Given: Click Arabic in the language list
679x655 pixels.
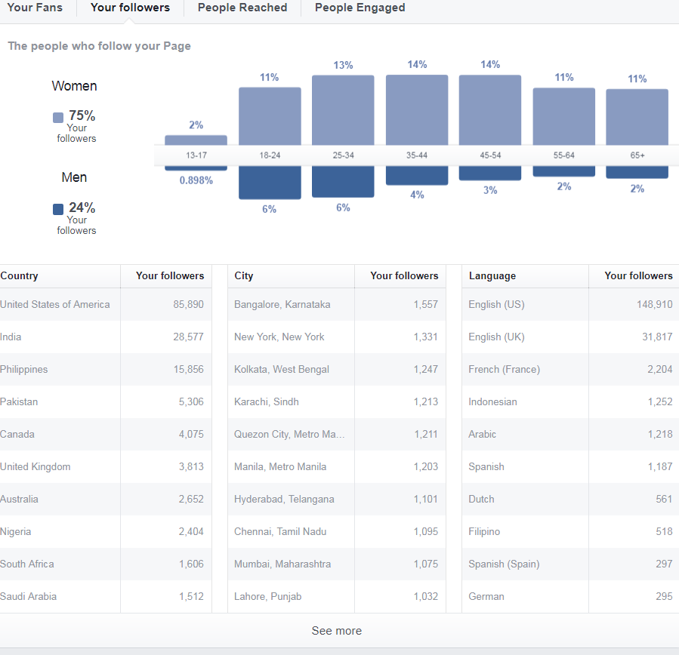Looking at the screenshot, I should click(571, 435).
